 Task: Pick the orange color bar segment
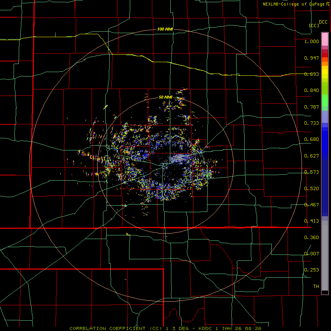(325, 64)
